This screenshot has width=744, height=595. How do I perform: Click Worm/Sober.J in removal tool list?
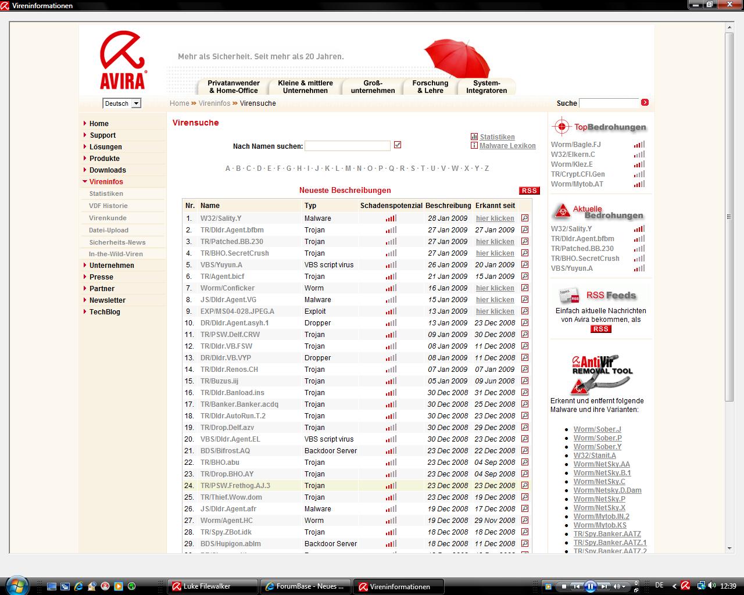[x=597, y=429]
